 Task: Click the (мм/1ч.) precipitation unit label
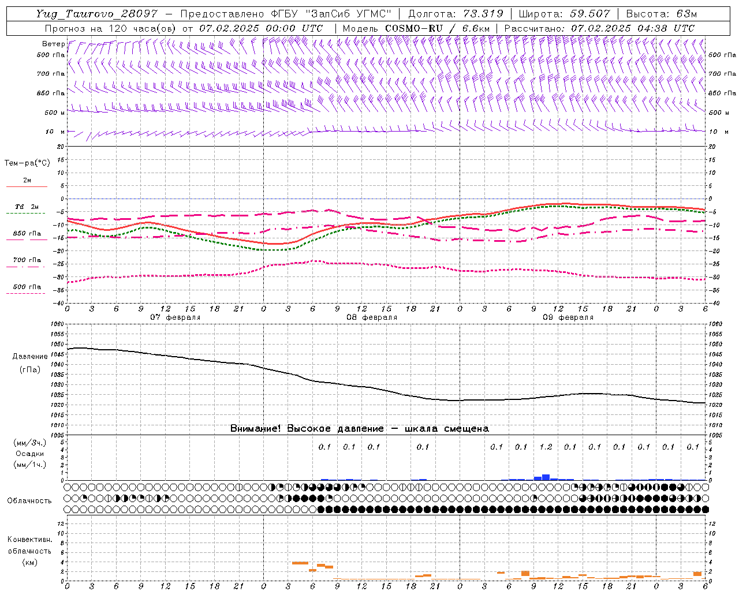(x=29, y=465)
